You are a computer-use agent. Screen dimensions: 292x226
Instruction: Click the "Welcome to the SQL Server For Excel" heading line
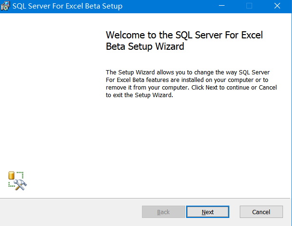(184, 36)
